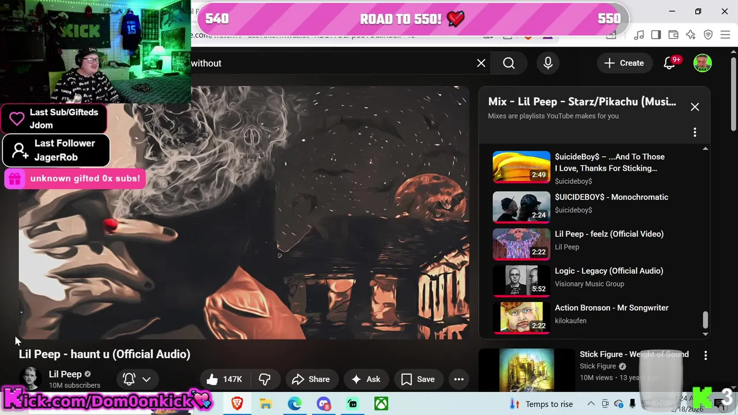
Task: Close the Mix playlist panel
Action: (695, 107)
